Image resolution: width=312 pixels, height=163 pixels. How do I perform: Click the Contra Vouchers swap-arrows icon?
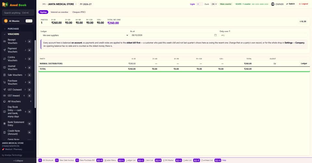tap(4, 59)
